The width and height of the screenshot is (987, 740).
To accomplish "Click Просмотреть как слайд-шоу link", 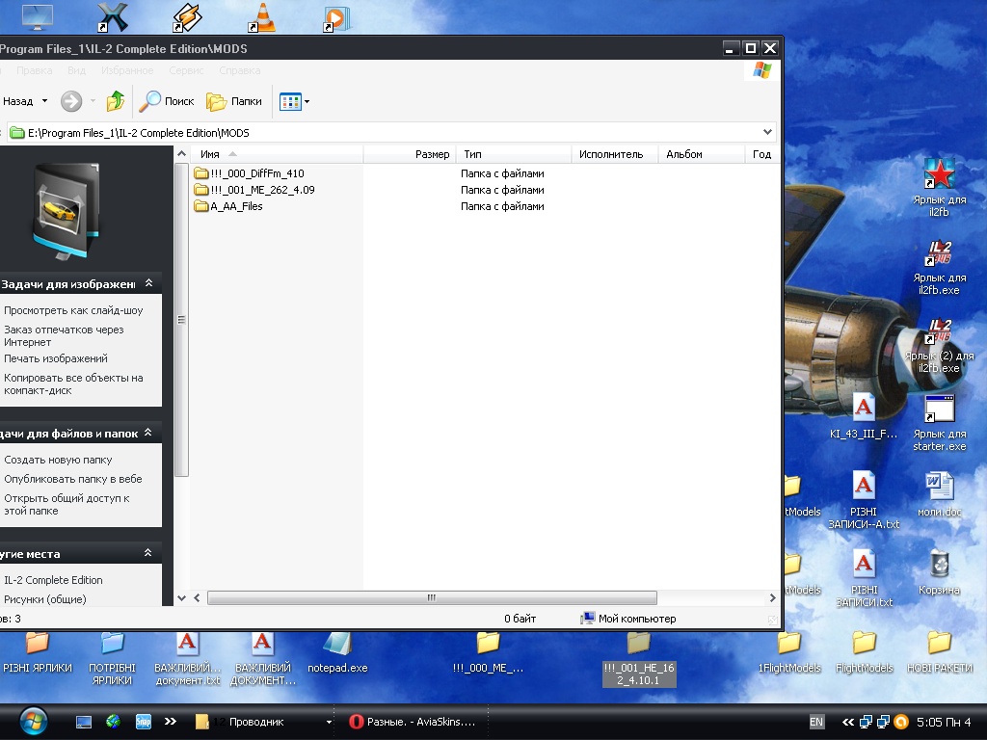I will click(x=73, y=310).
